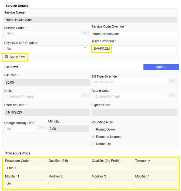Select the Round Up radio option
Screen dimensions: 181x191
pos(93,144)
